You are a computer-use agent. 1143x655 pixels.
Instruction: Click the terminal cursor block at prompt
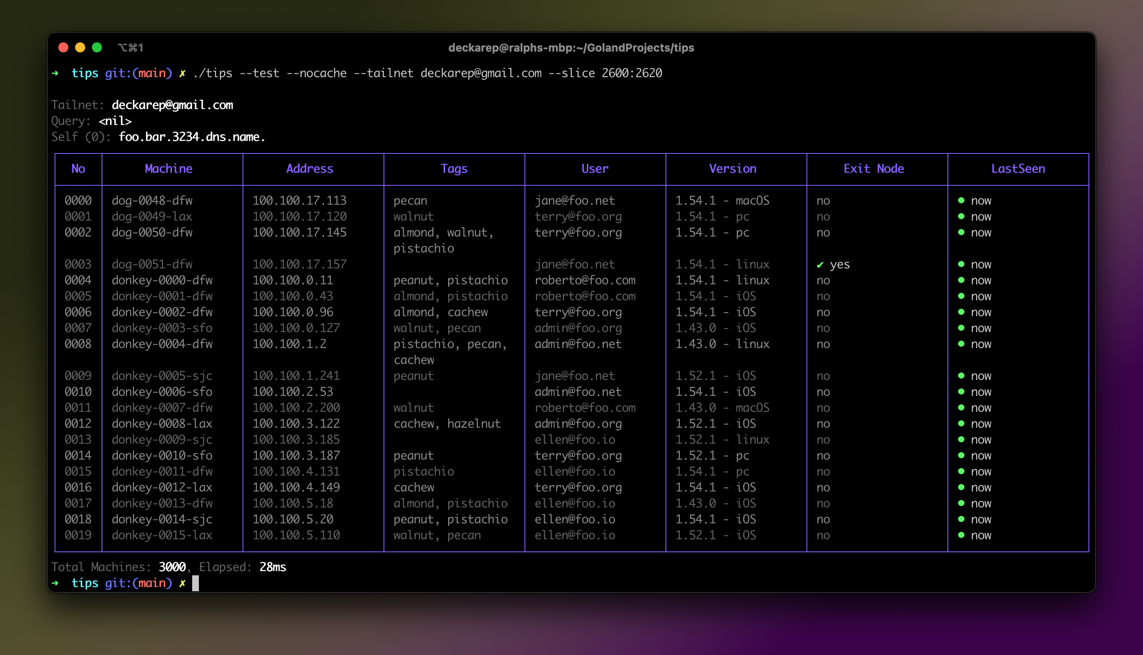point(195,583)
